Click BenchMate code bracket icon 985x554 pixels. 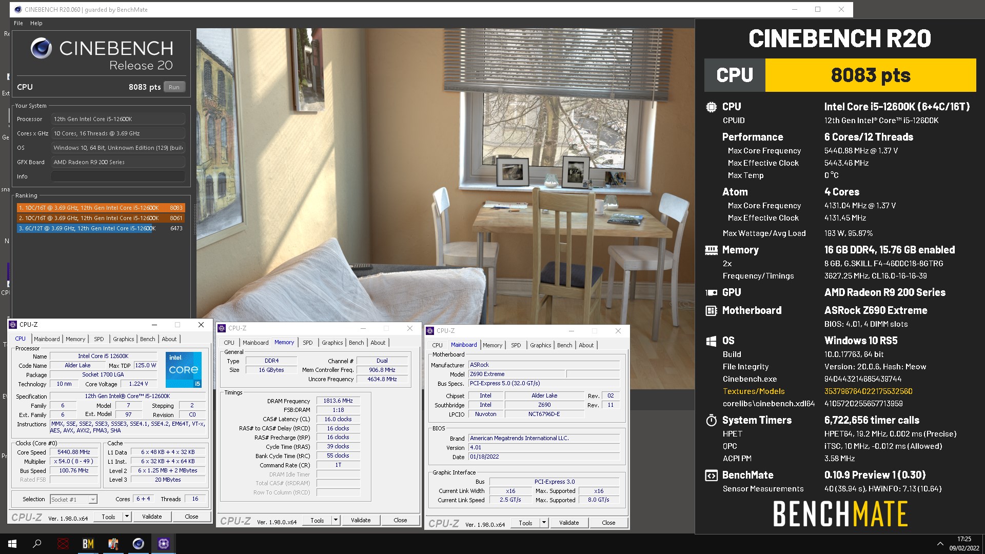(711, 475)
